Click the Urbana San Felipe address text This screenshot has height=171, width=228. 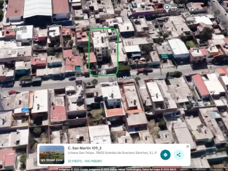(113, 153)
